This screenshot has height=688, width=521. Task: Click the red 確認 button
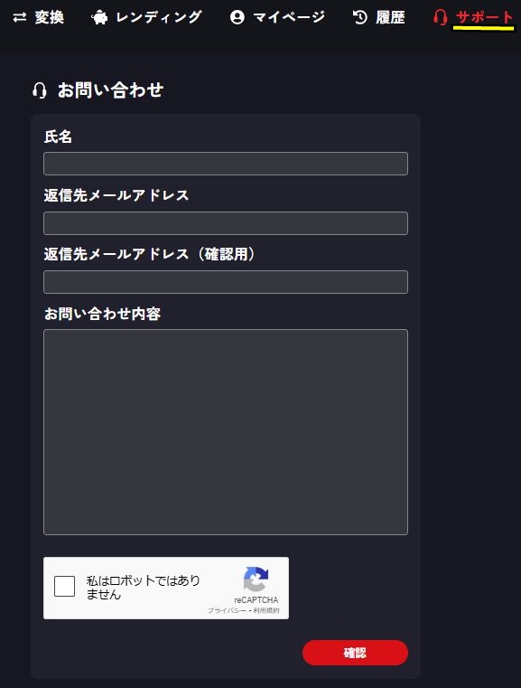(x=355, y=653)
